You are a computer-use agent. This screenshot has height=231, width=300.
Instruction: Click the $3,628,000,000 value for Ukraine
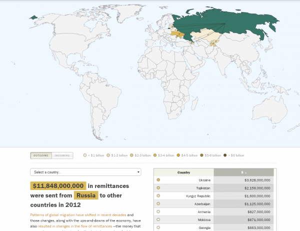tap(257, 180)
